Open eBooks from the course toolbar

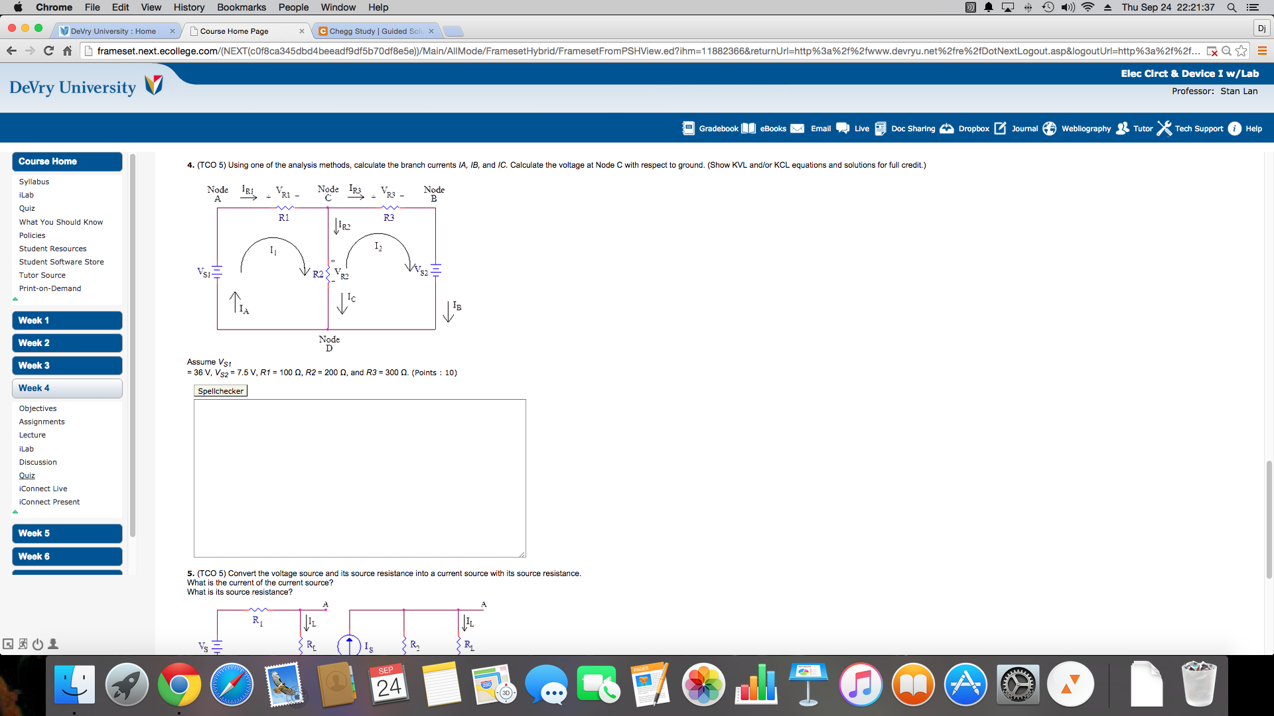764,129
